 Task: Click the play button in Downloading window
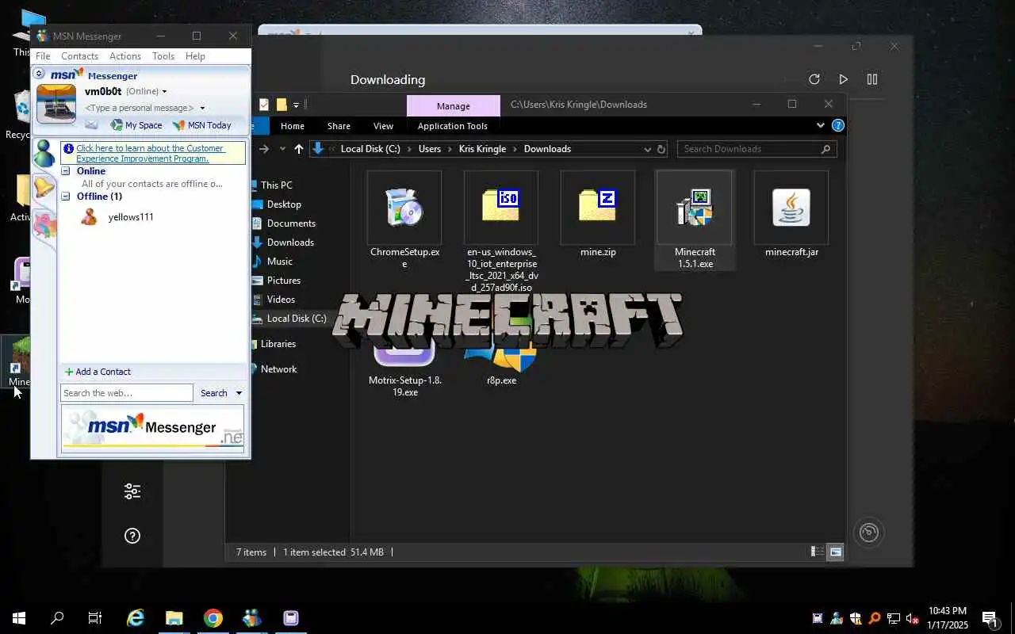tap(843, 79)
